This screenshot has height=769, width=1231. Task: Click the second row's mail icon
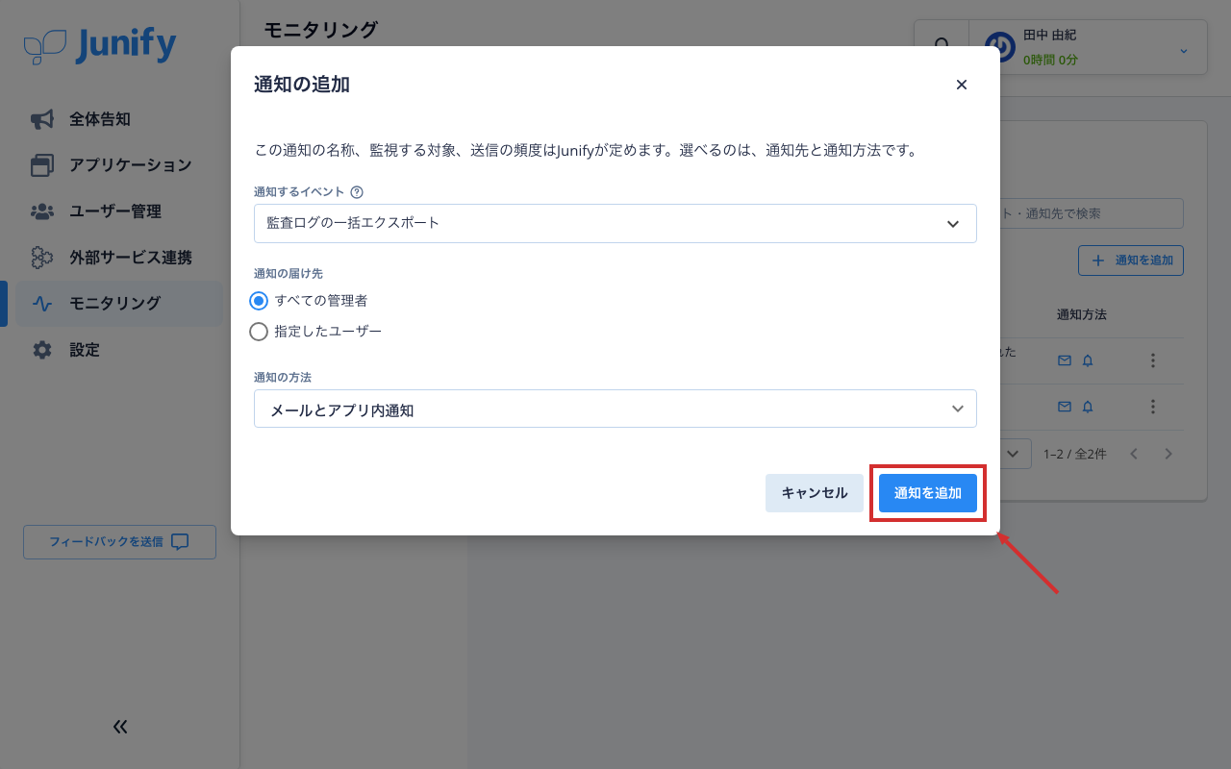pyautogui.click(x=1065, y=407)
